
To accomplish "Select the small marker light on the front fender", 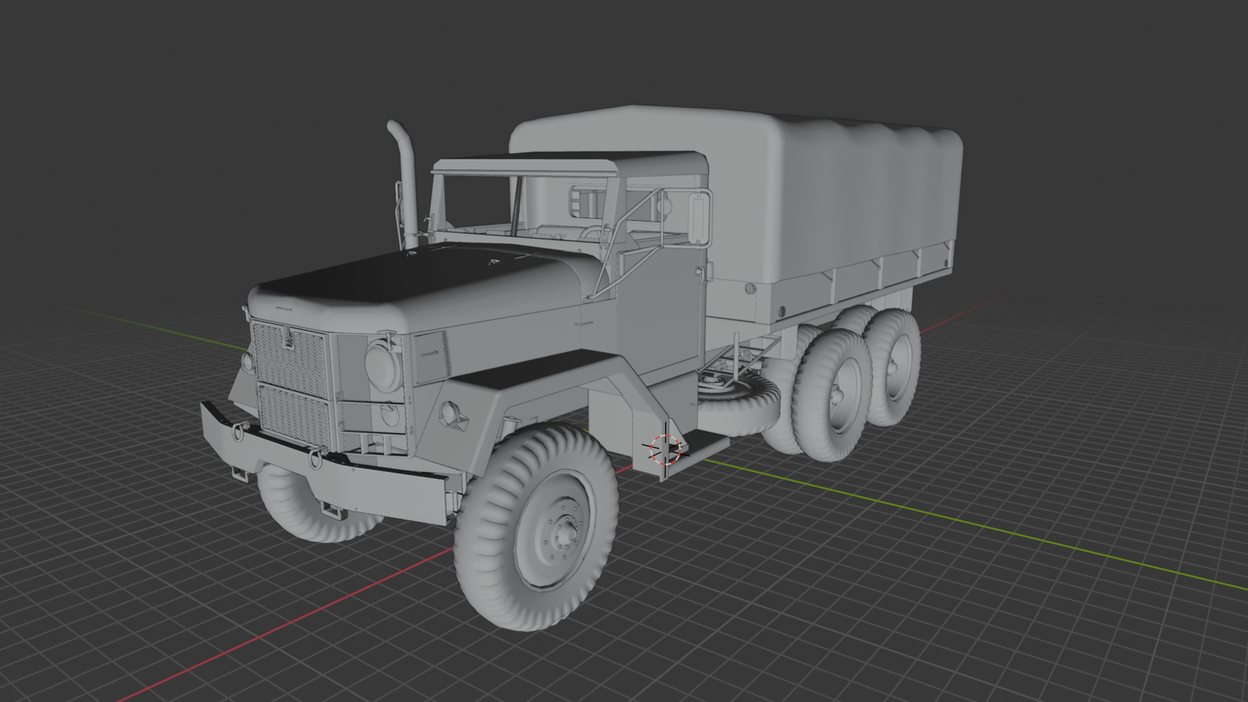I will point(448,411).
